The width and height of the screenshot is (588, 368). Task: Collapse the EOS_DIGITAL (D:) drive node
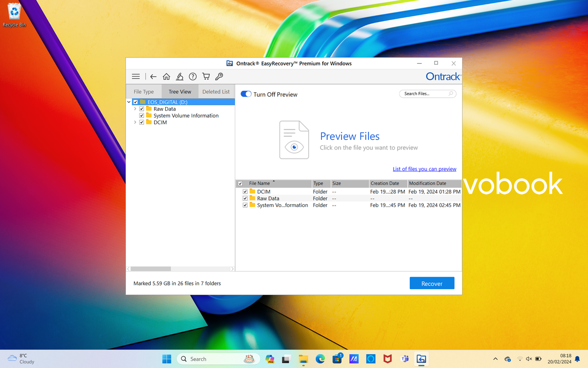coord(129,102)
